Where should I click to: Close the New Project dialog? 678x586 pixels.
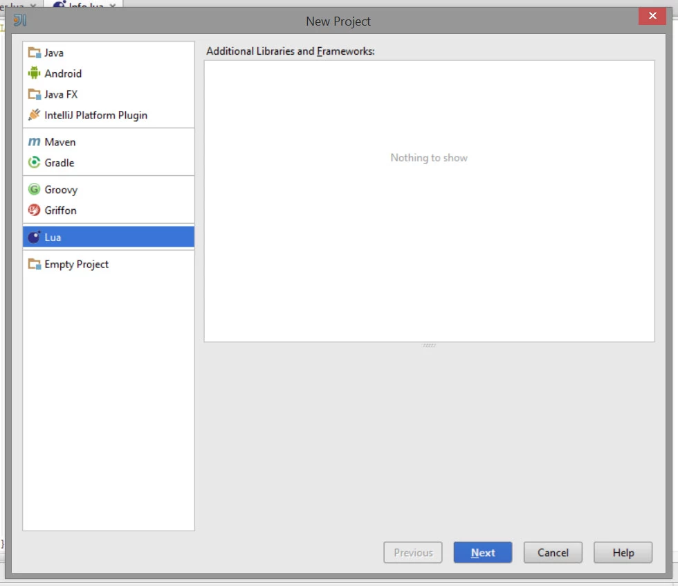pos(652,16)
